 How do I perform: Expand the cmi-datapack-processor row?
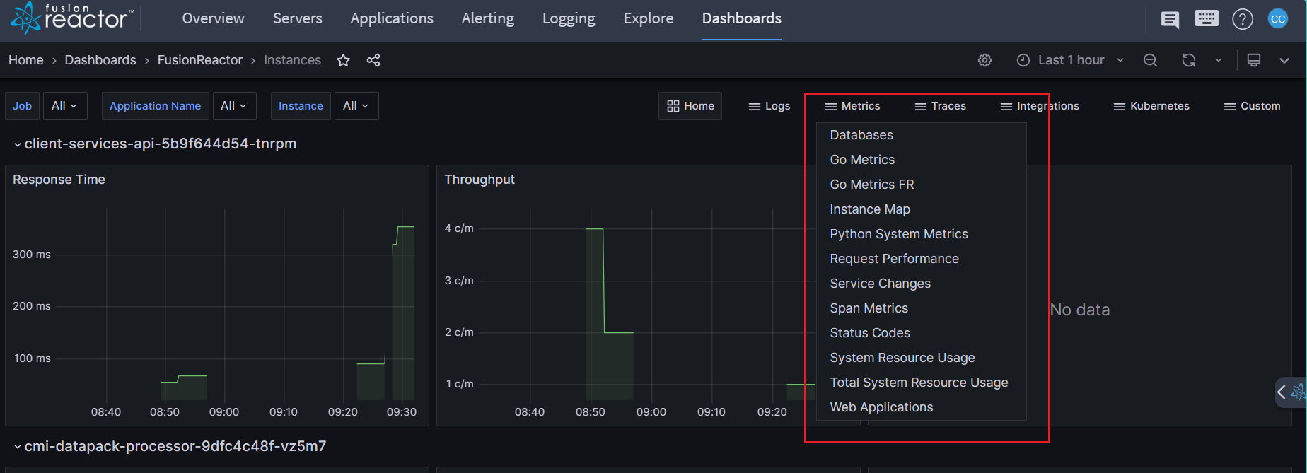18,447
